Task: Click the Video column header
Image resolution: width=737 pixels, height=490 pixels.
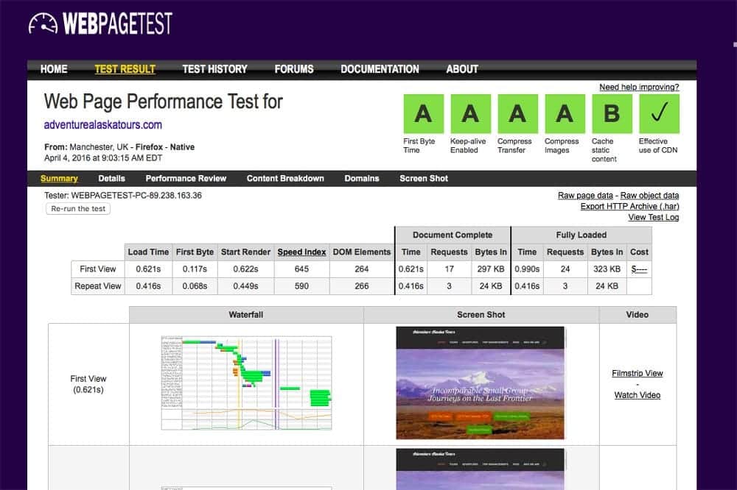Action: click(x=638, y=315)
